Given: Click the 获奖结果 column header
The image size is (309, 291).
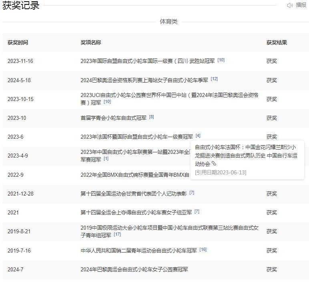Looking at the screenshot, I should click(277, 42).
